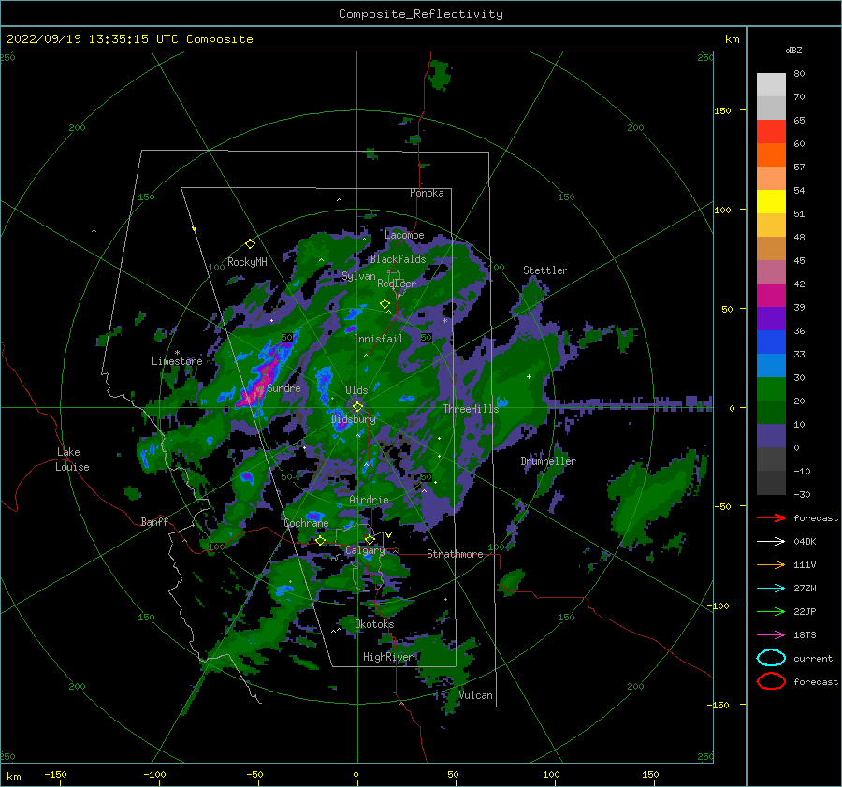Click the white 04DK arrow icon
842x787 pixels.
click(x=771, y=541)
